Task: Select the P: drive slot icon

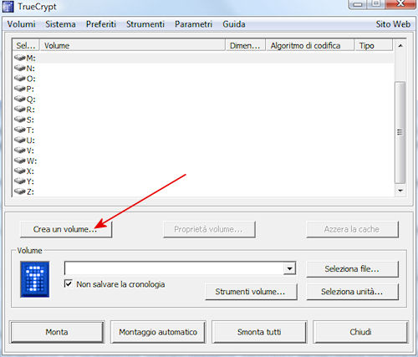Action: [x=20, y=89]
